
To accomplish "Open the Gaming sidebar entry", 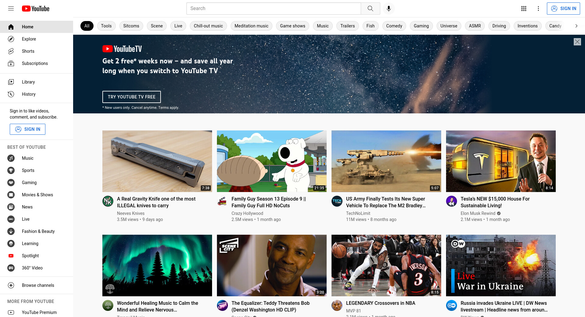I will point(37,183).
